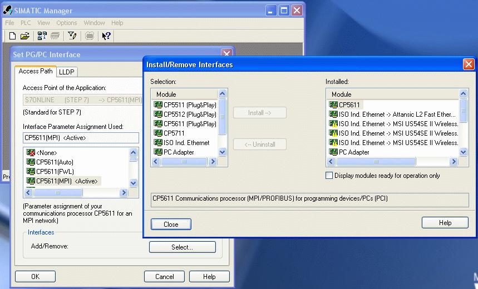Click interface parameter list horizontal scrollbar thumb
Viewport: 478px width, 289px height.
(x=58, y=192)
